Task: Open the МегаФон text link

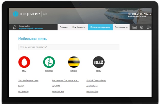Action: coord(49,71)
